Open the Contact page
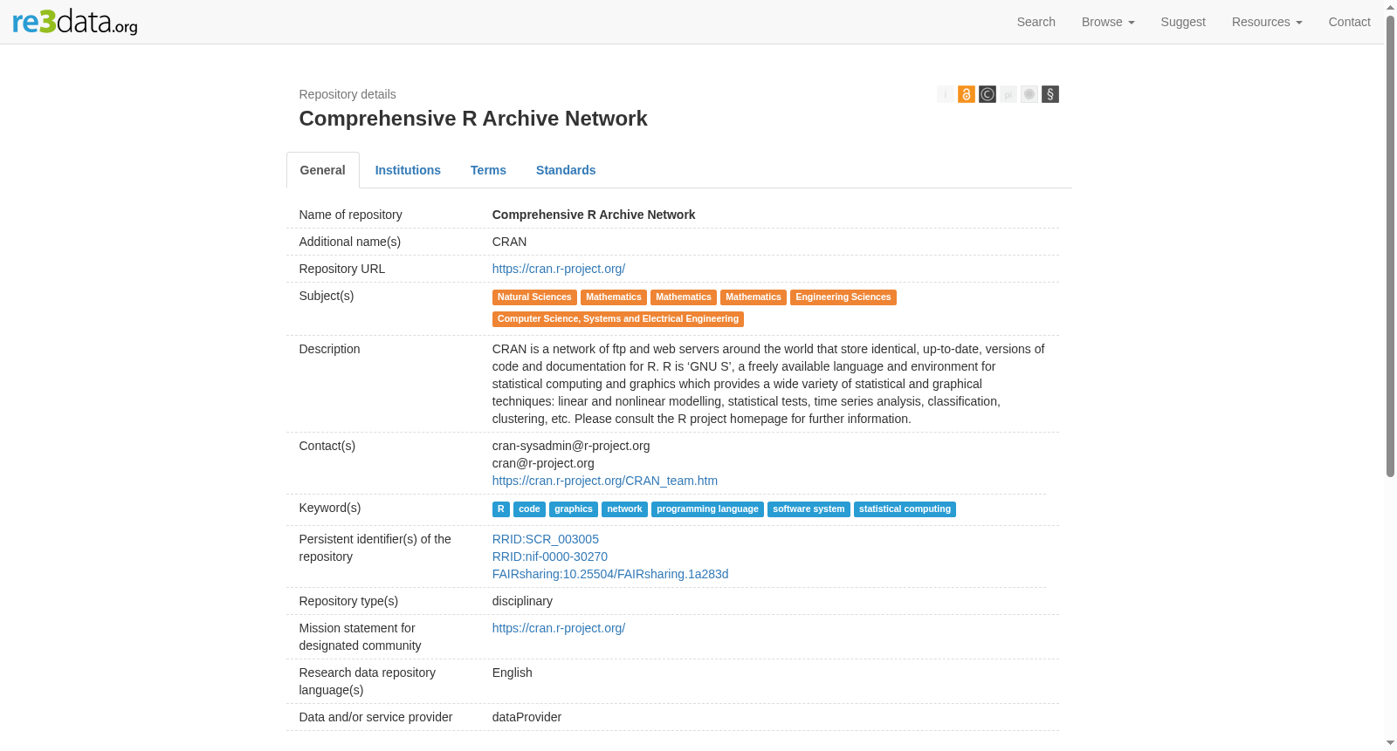 [x=1349, y=22]
